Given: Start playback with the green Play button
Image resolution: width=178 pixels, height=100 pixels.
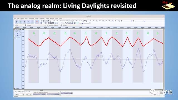Looking at the screenshot, I should click(21, 22).
